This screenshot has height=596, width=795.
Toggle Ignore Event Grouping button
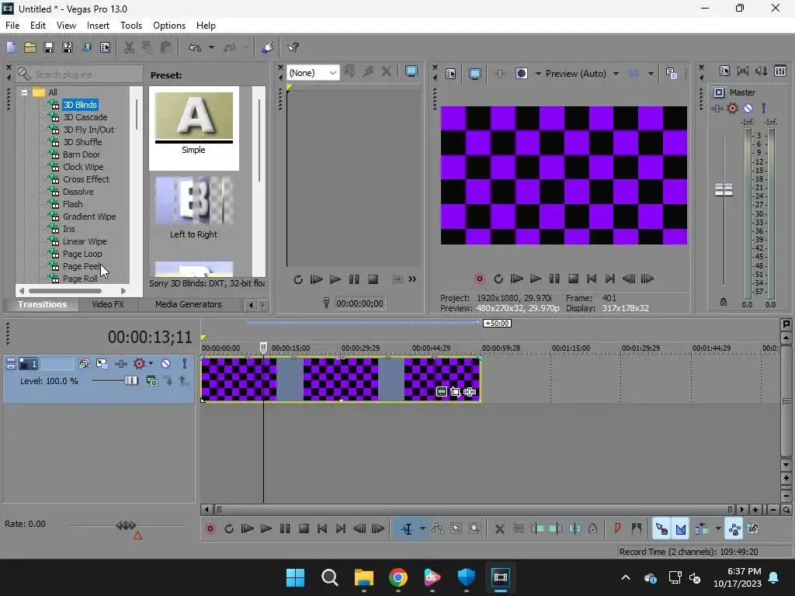click(753, 528)
